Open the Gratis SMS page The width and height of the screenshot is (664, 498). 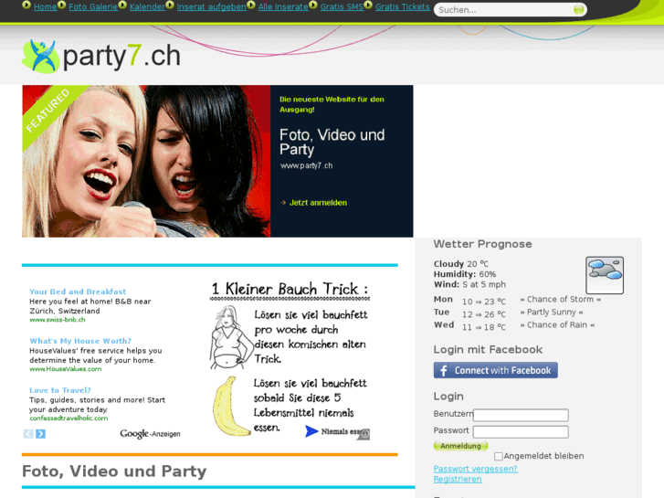(x=342, y=6)
